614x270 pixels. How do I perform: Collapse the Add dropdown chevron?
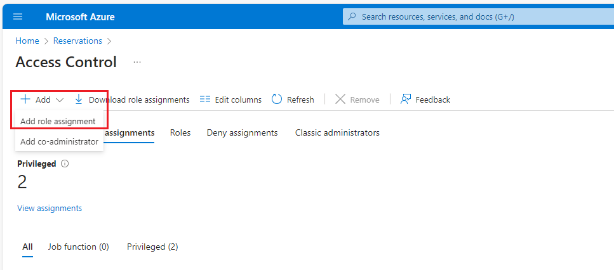tap(60, 100)
